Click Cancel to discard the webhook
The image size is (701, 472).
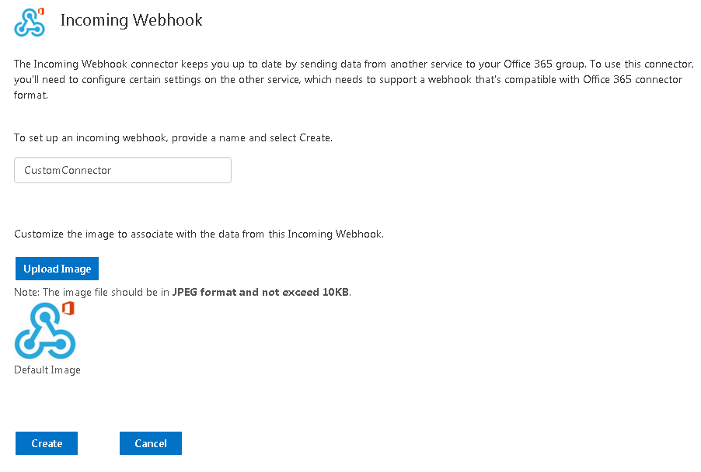pyautogui.click(x=150, y=443)
